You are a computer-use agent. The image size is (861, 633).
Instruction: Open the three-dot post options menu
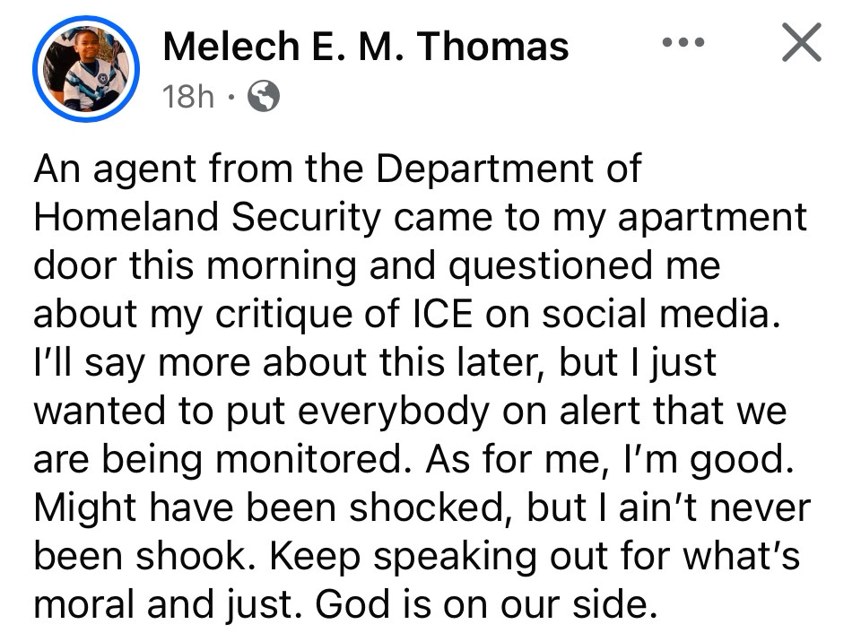683,42
